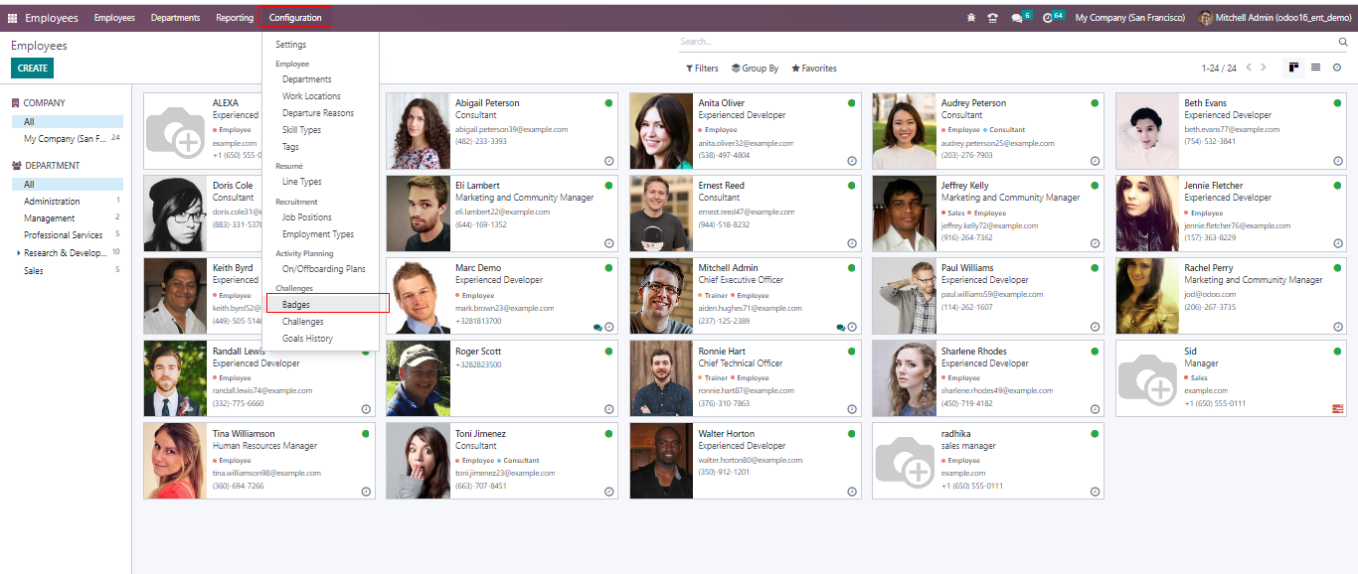Open the conversations chat icon
The width and height of the screenshot is (1358, 574).
point(1016,18)
